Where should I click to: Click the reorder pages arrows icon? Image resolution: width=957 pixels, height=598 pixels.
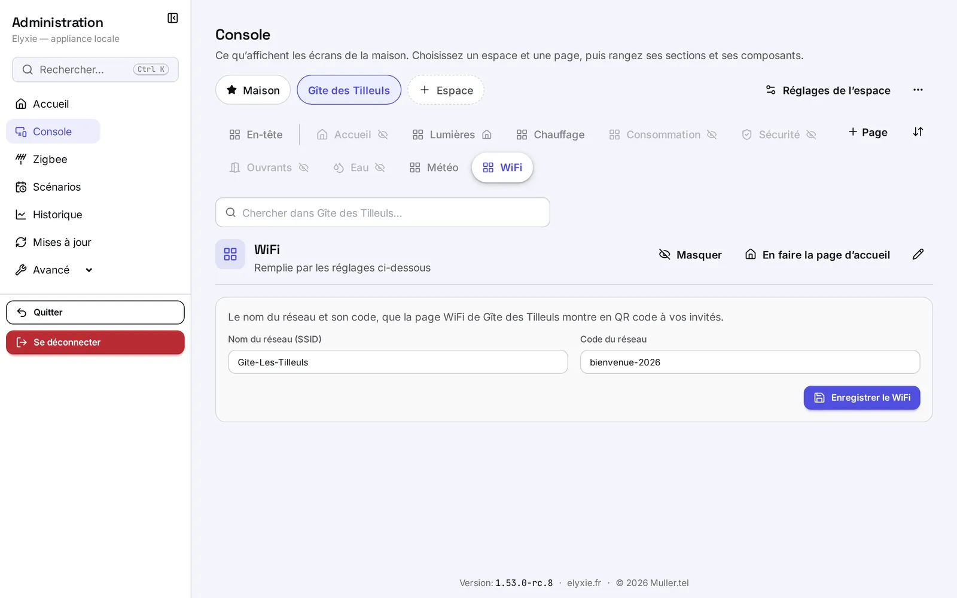(x=918, y=132)
